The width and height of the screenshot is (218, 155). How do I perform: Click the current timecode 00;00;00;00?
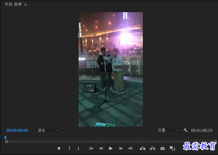coord(17,130)
